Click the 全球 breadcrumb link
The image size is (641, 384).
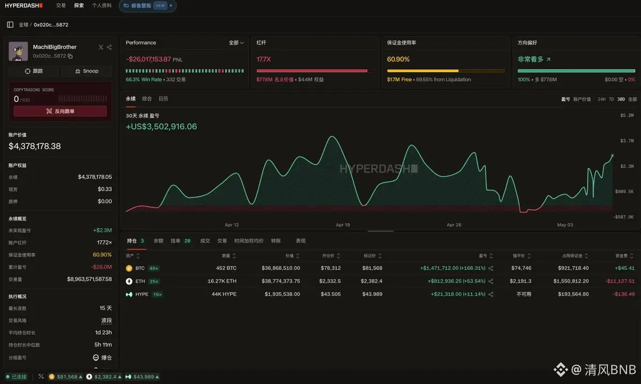click(x=24, y=25)
